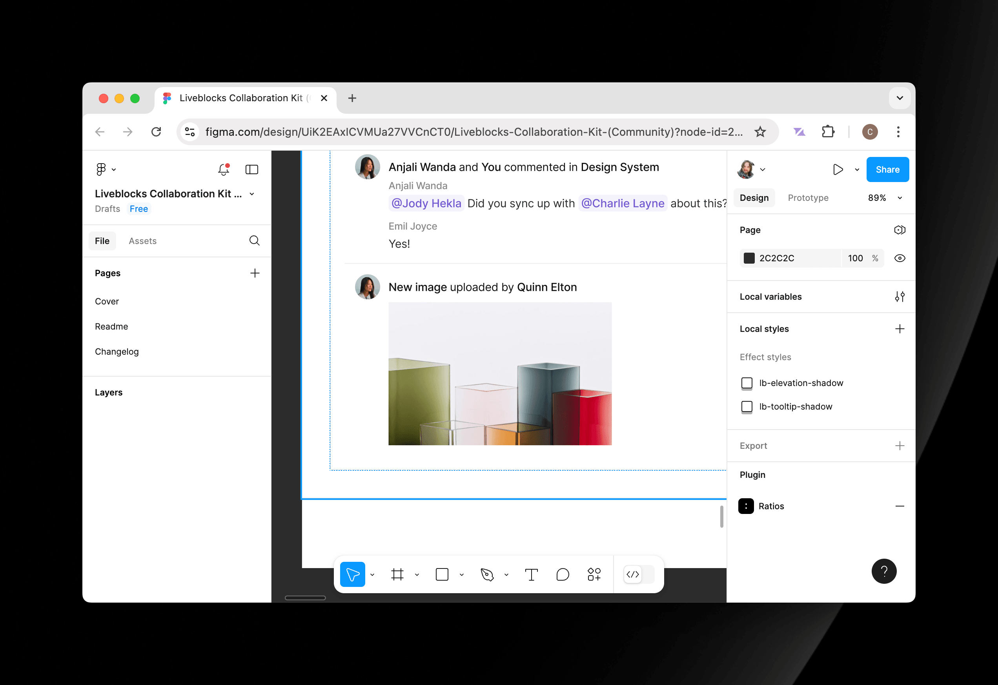Screen dimensions: 998x685
Task: Open Local variables settings icon
Action: point(900,296)
